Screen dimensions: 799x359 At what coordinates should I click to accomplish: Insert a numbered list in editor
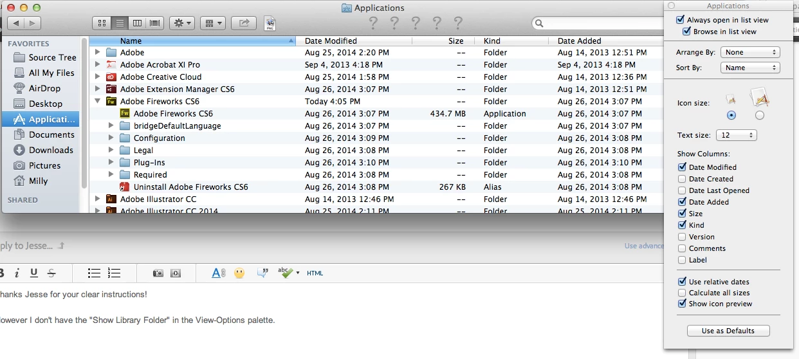114,273
